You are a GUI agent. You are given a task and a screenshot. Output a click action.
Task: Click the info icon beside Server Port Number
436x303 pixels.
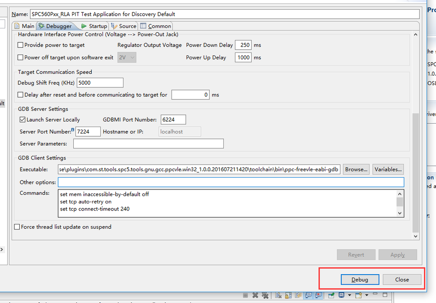(x=72, y=130)
